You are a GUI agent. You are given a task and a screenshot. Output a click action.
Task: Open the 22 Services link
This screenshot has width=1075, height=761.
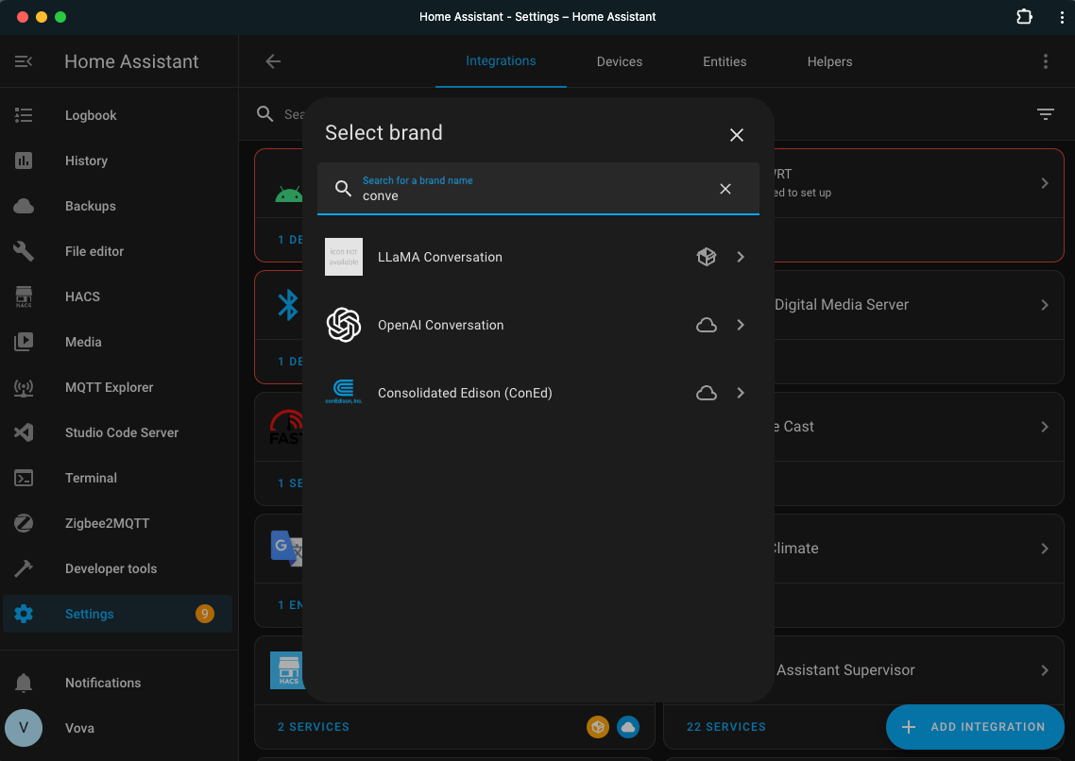[x=725, y=727]
